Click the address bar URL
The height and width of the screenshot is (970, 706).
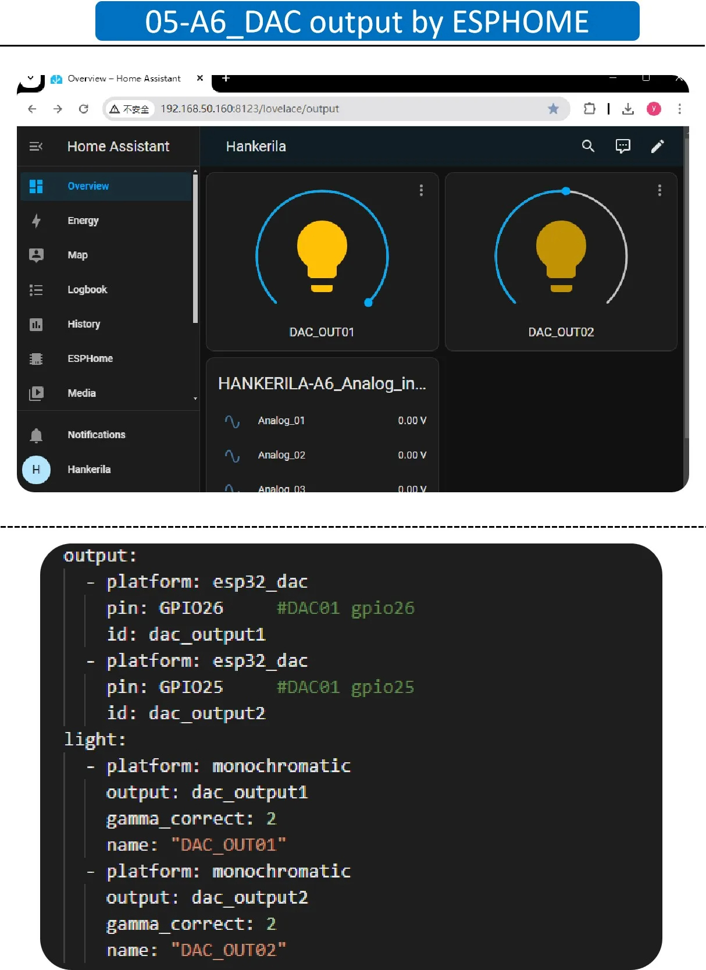(249, 109)
